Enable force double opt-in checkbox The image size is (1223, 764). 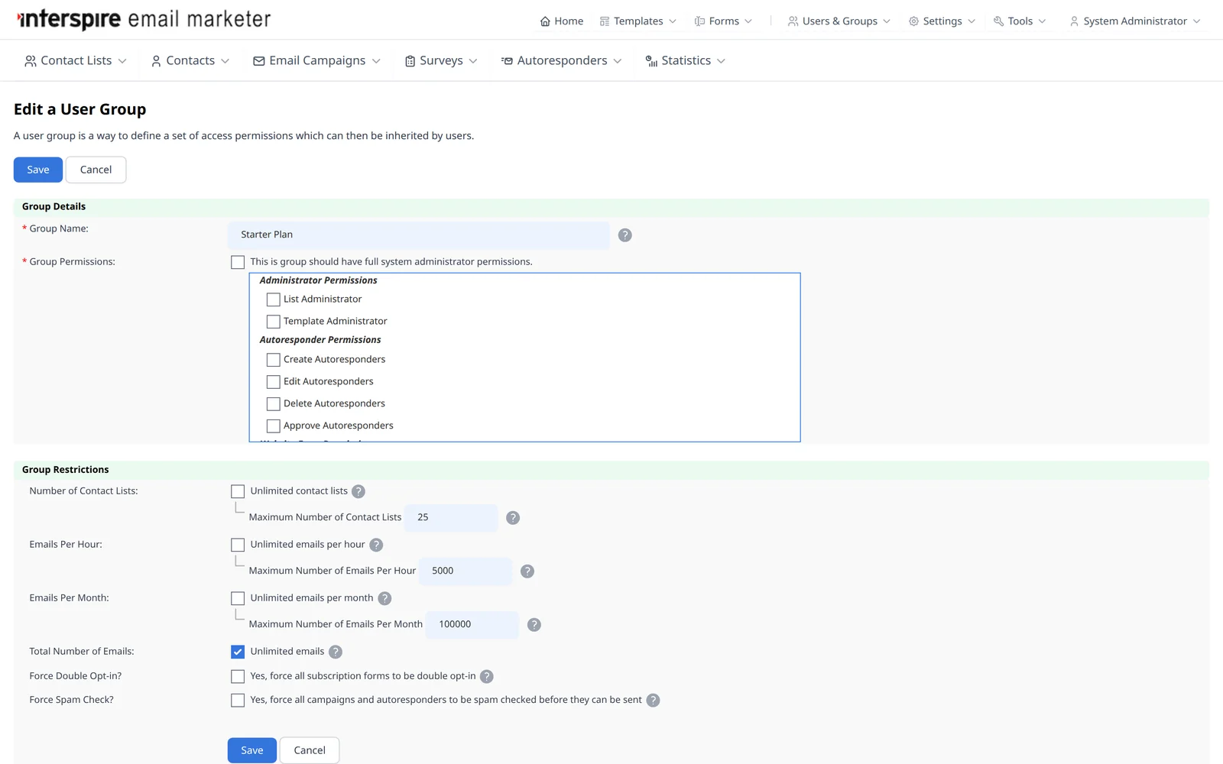(238, 677)
